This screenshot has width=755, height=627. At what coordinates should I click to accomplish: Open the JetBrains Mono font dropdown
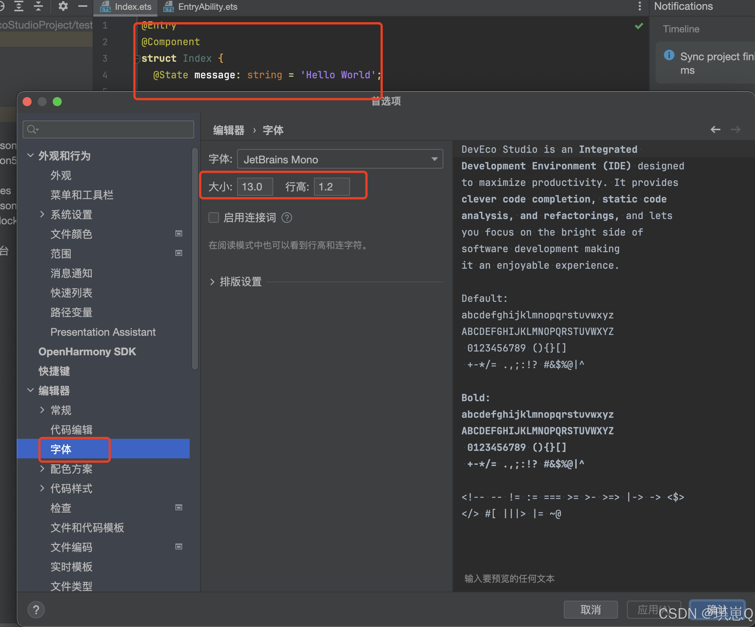coord(340,160)
